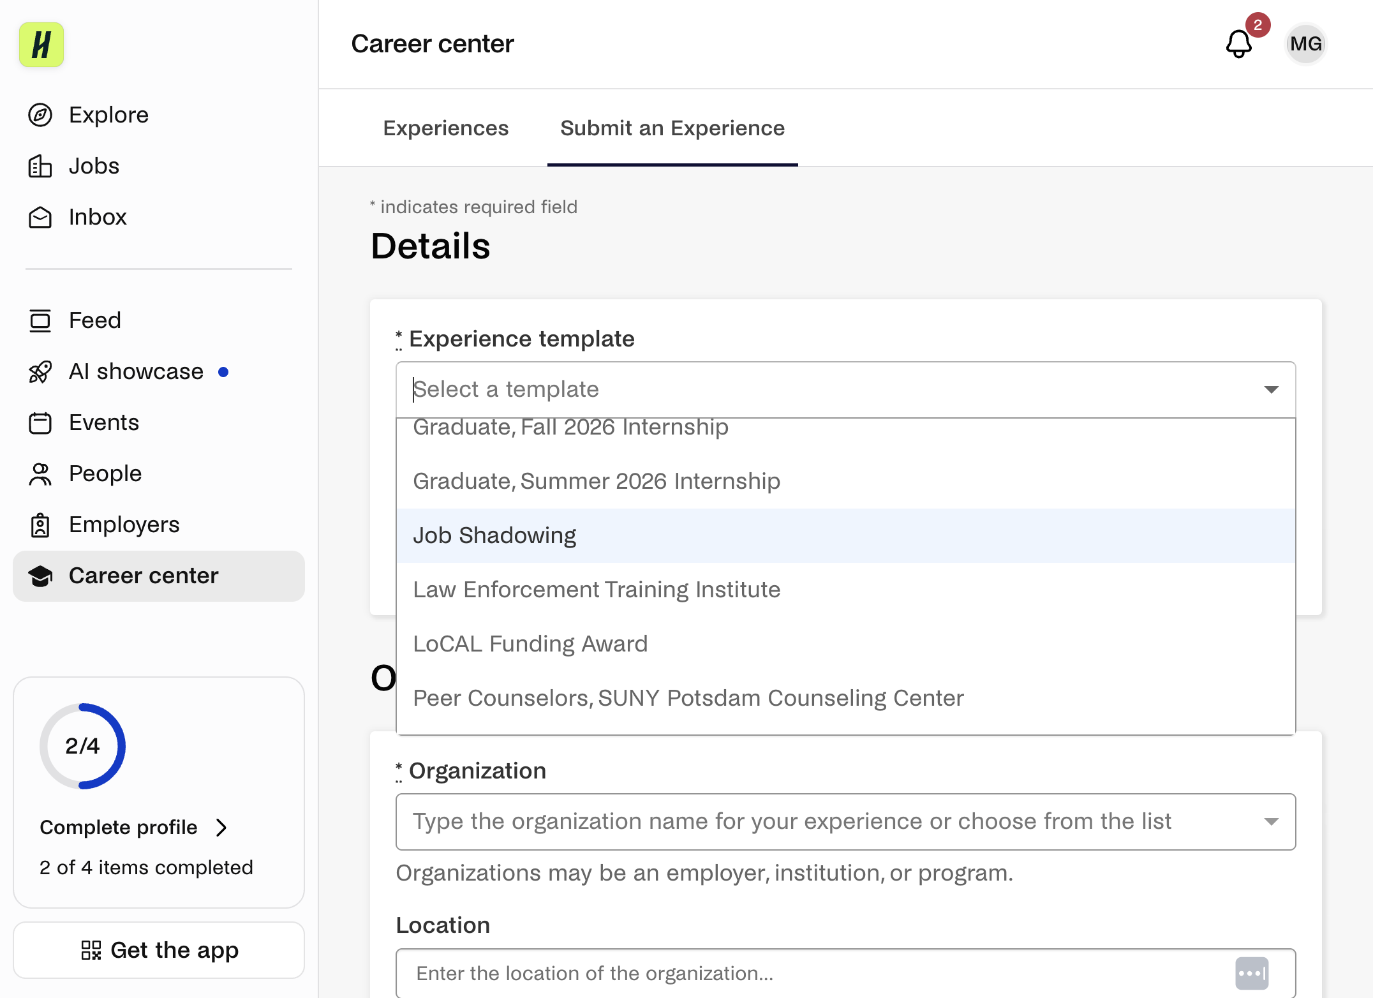Click the Jobs building icon
Viewport: 1373px width, 998px height.
point(40,166)
